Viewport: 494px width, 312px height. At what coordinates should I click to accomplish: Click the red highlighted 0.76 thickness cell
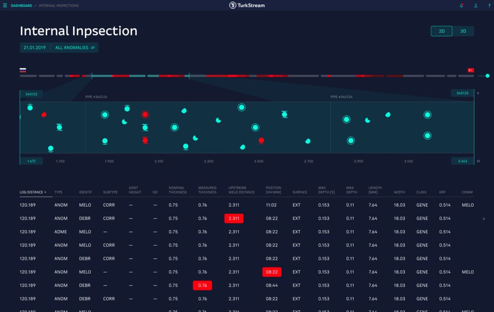click(203, 285)
